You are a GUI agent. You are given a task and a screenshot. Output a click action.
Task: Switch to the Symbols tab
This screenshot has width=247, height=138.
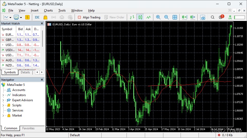[x=10, y=72]
